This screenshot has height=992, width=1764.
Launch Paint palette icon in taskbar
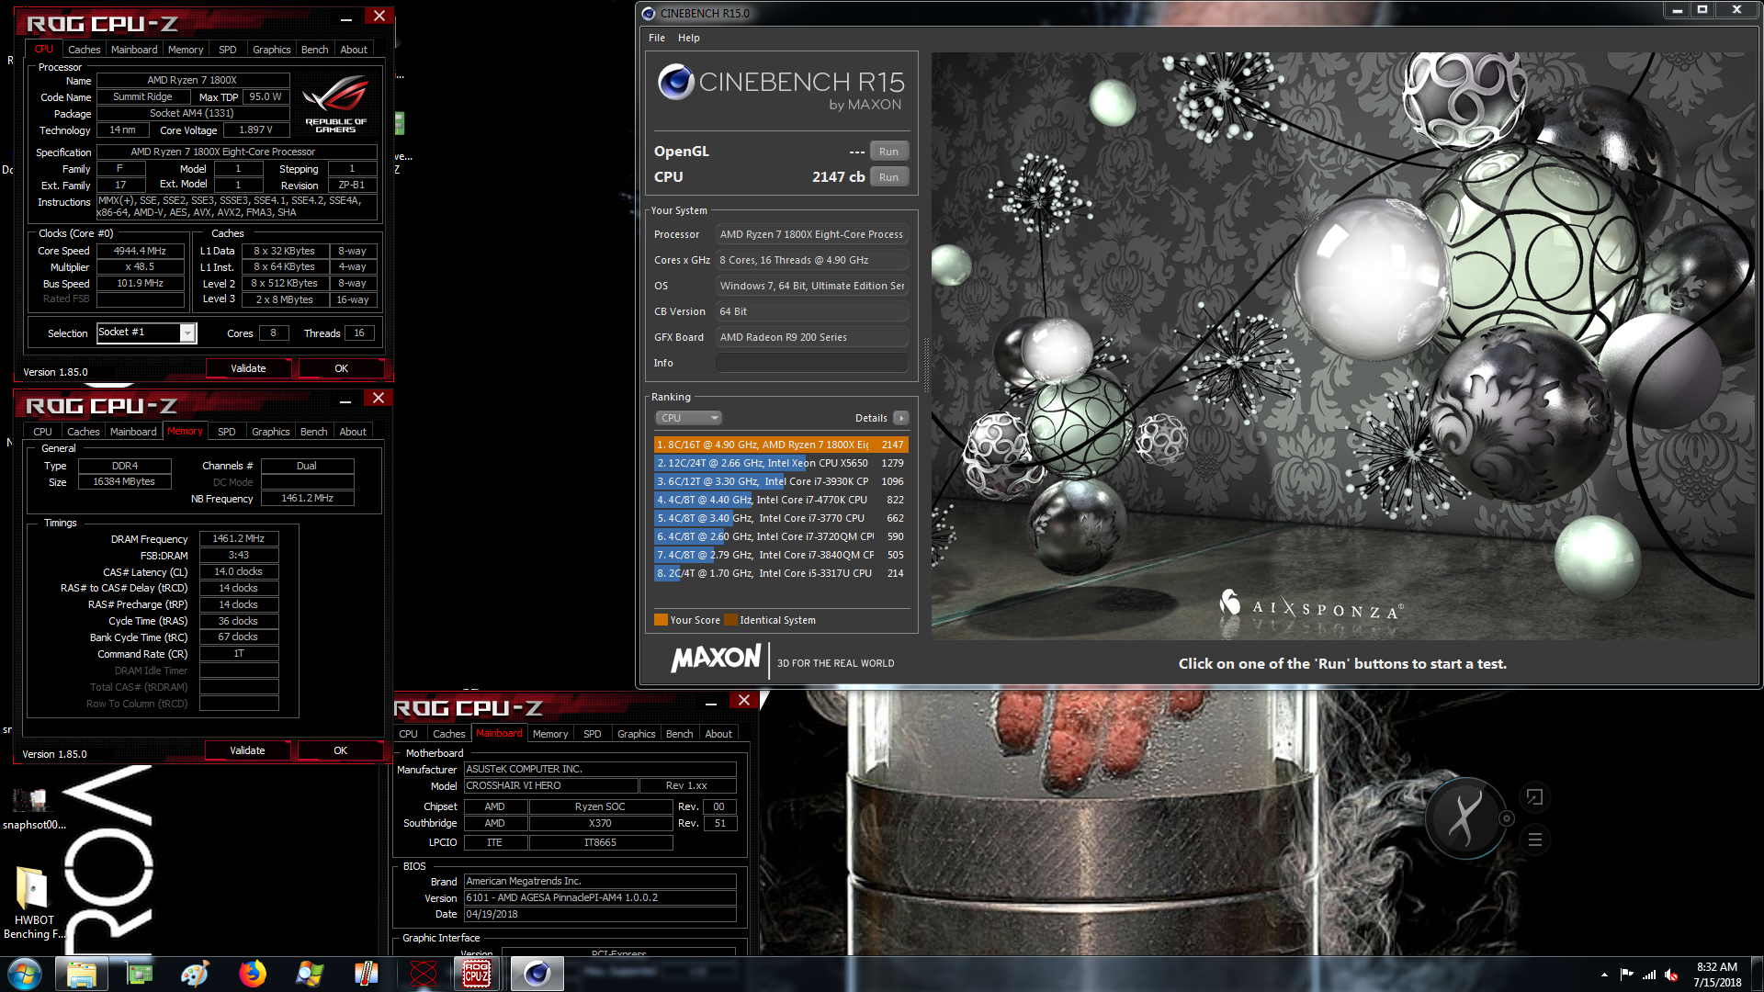pyautogui.click(x=195, y=974)
